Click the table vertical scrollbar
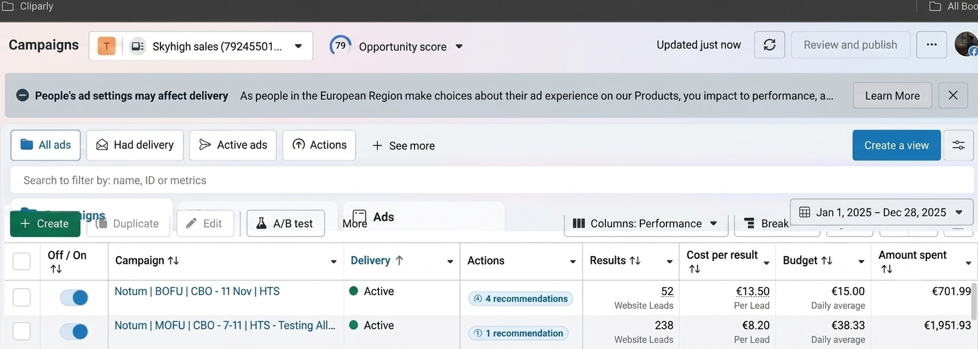The height and width of the screenshot is (349, 978). click(x=975, y=301)
